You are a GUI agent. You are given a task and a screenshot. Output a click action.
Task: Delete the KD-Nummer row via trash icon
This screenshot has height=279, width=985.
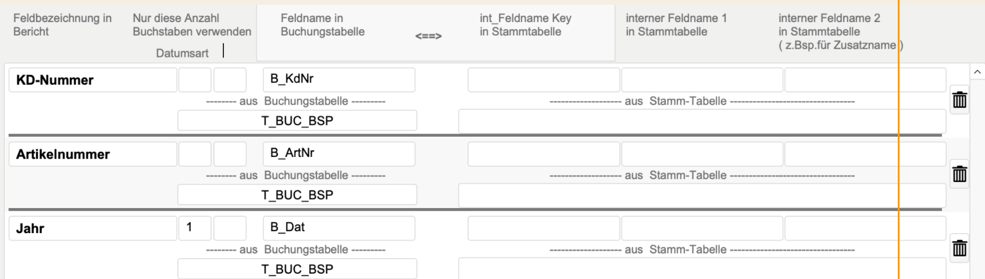(x=959, y=101)
